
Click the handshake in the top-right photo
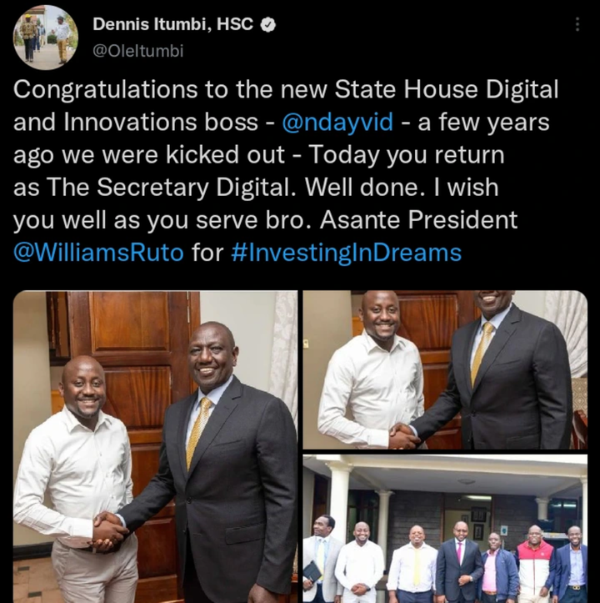click(x=403, y=435)
